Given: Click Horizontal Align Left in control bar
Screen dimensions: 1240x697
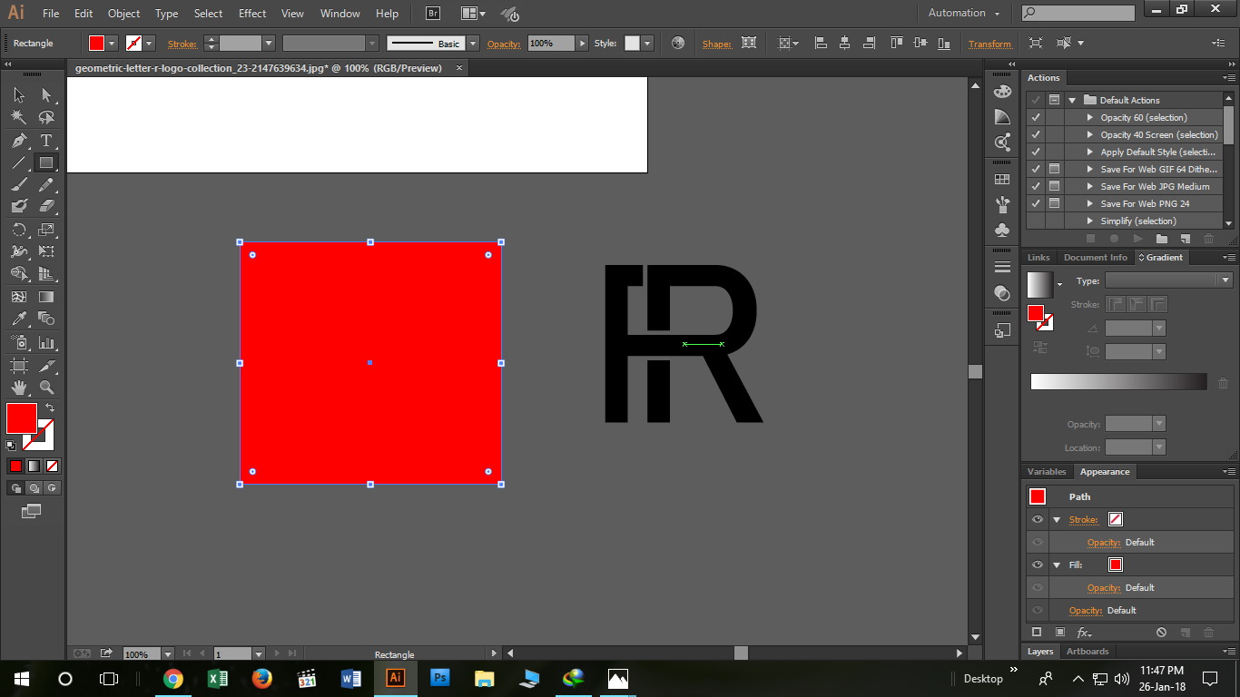Looking at the screenshot, I should [x=821, y=43].
